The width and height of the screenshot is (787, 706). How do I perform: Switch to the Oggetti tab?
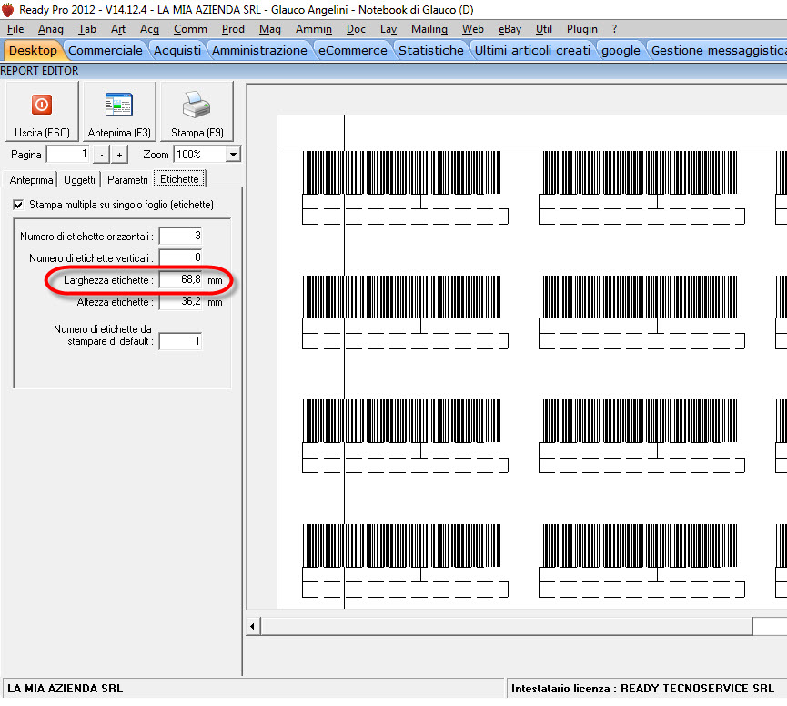79,179
